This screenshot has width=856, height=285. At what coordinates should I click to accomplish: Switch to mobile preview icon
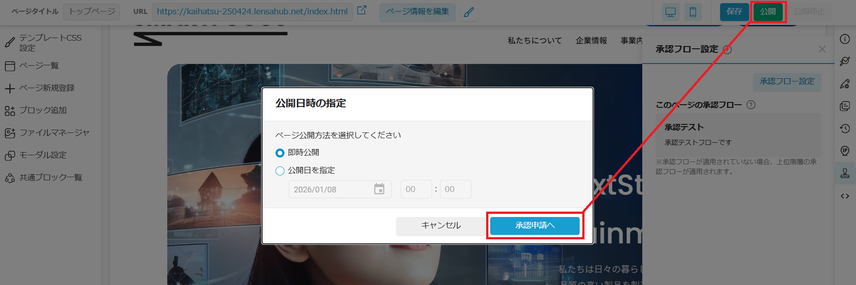[693, 12]
